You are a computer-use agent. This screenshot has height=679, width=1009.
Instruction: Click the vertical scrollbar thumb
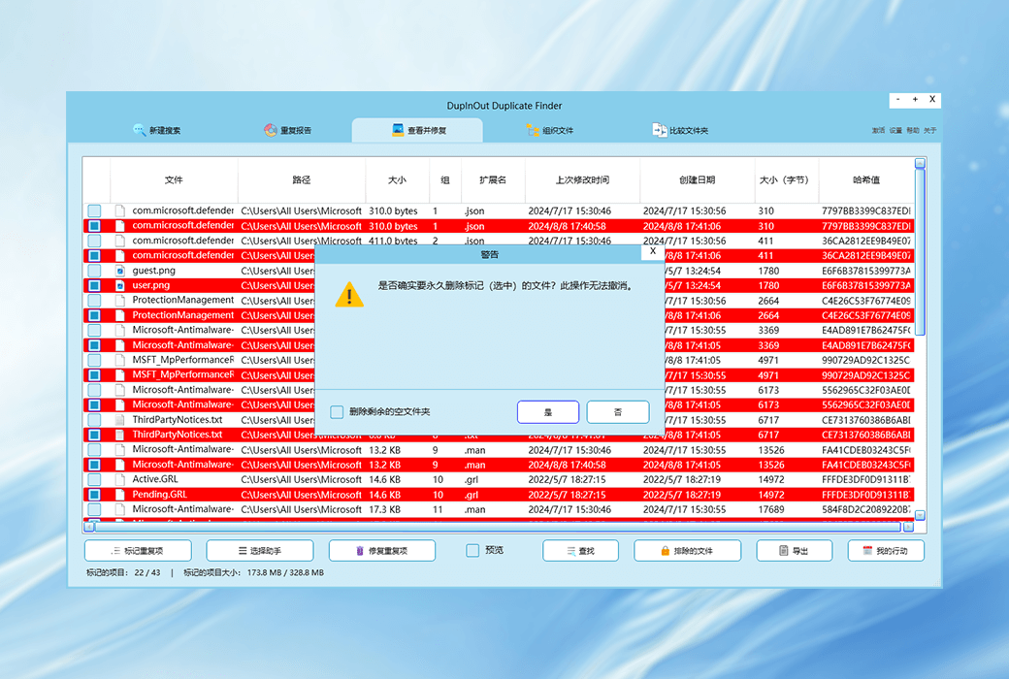click(920, 251)
